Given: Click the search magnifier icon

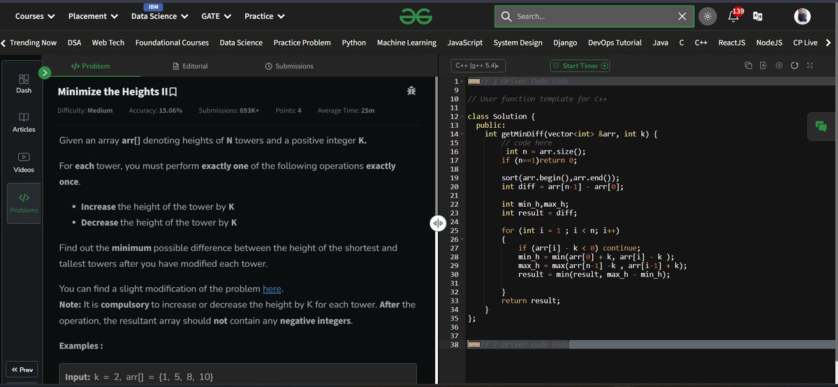Looking at the screenshot, I should coord(506,16).
